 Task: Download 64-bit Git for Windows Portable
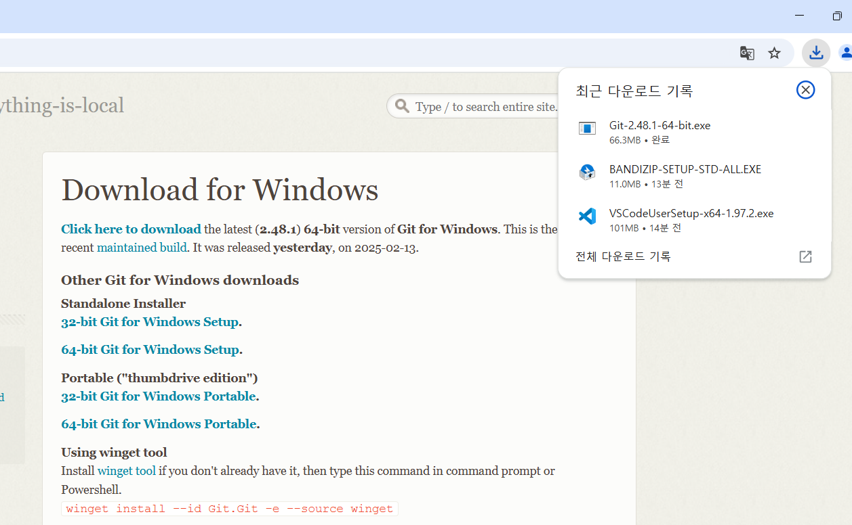click(159, 424)
